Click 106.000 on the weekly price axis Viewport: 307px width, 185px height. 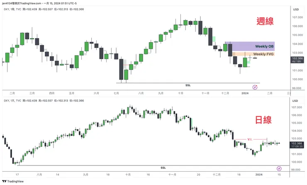tap(297, 26)
